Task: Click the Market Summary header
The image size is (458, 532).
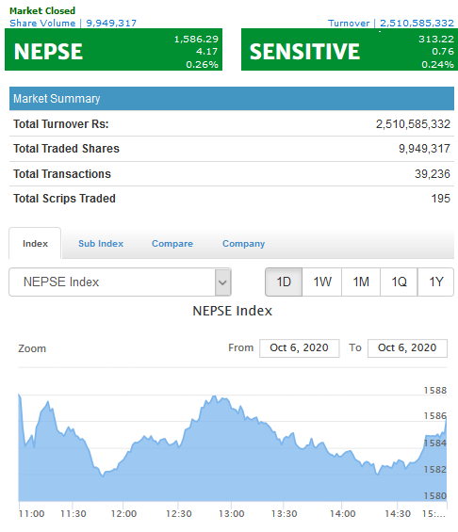Action: tap(232, 98)
